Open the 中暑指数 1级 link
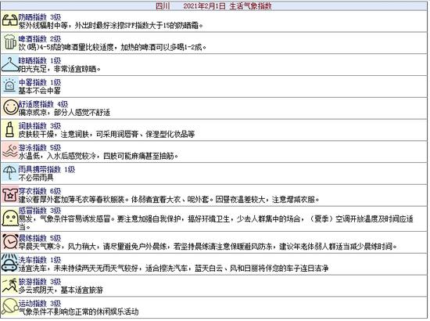430x321 pixels. click(x=40, y=82)
